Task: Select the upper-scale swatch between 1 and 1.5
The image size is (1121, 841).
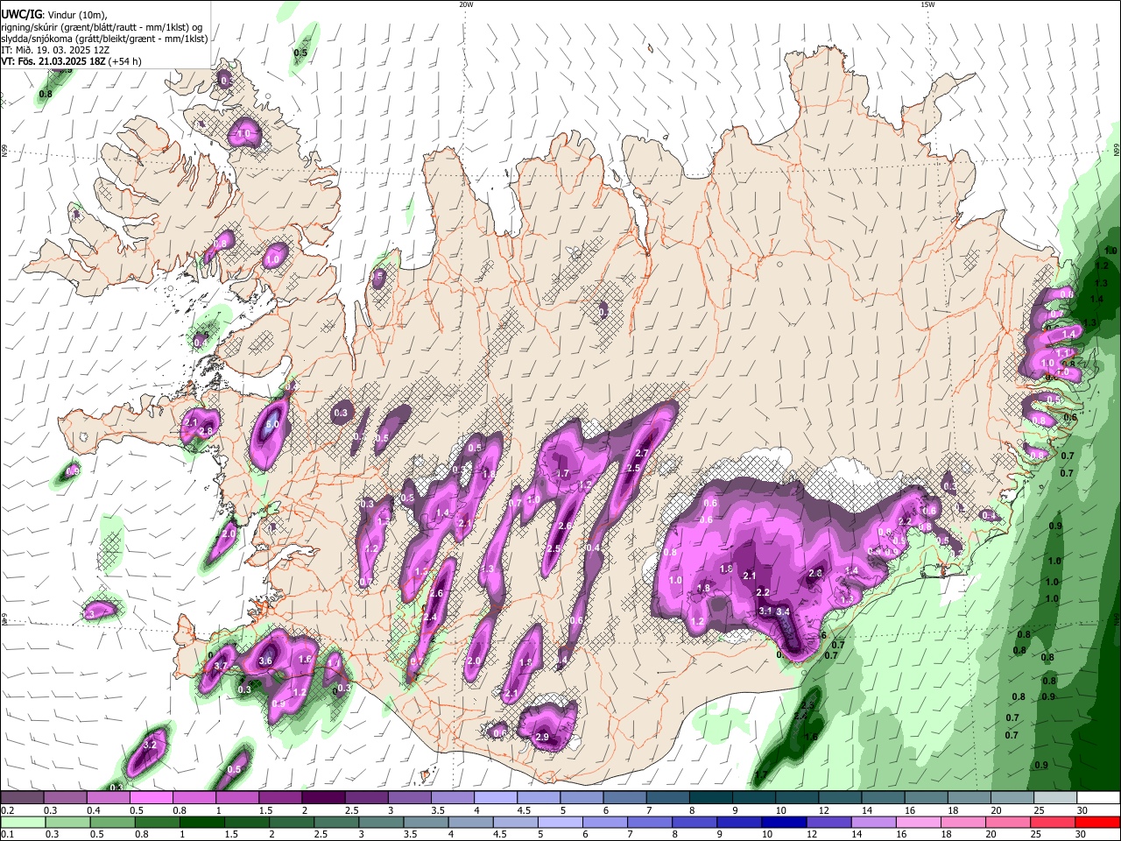Action: [236, 797]
